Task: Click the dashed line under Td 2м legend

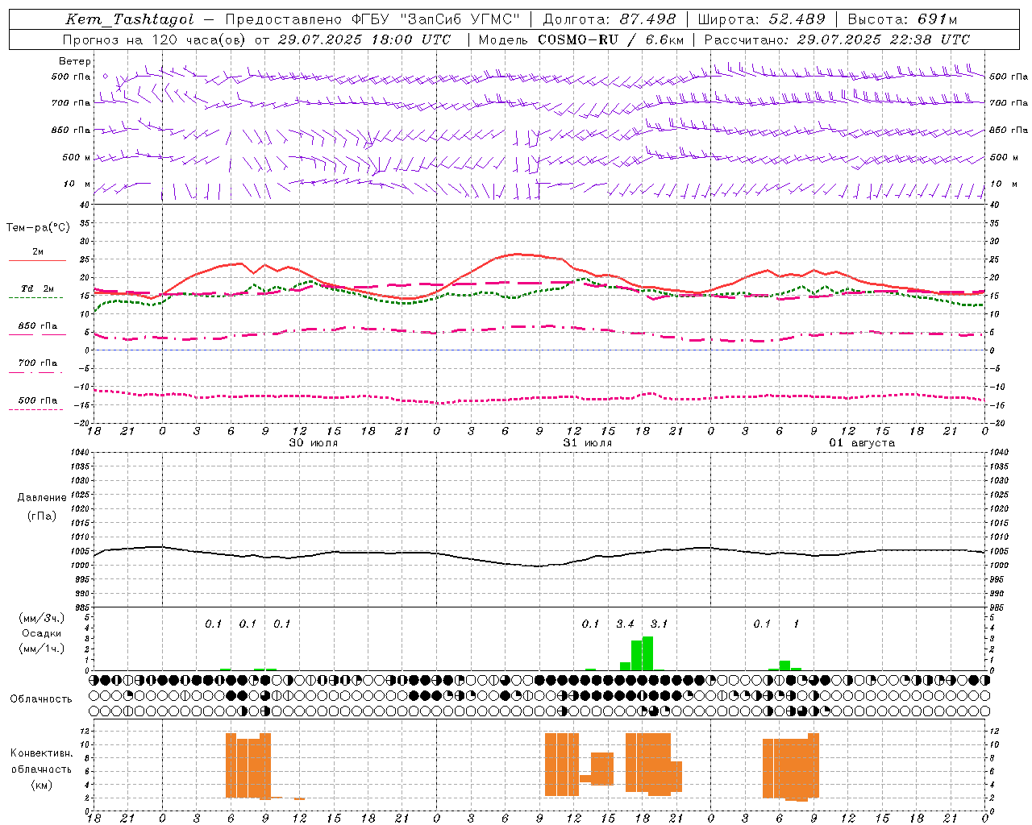Action: pyautogui.click(x=36, y=298)
